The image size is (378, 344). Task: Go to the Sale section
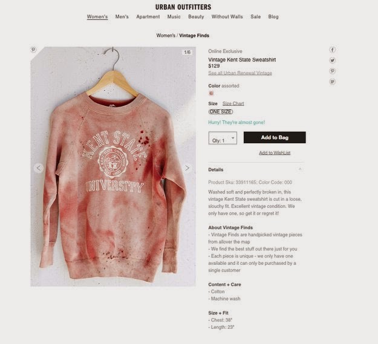pyautogui.click(x=256, y=16)
